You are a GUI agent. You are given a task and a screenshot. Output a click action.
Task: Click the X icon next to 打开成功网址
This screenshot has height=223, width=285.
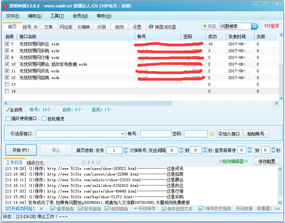click(41, 209)
